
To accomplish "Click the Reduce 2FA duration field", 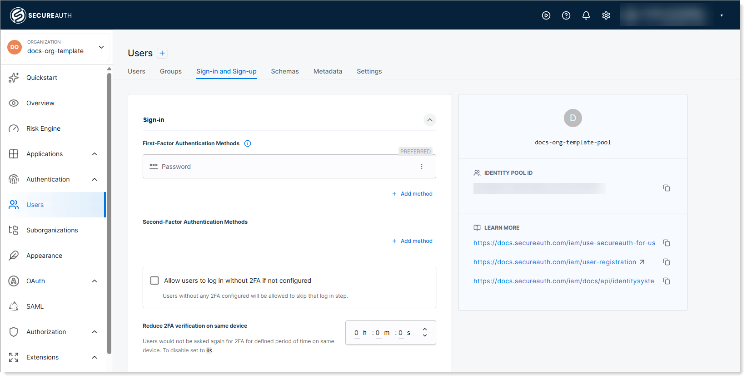I will (391, 333).
